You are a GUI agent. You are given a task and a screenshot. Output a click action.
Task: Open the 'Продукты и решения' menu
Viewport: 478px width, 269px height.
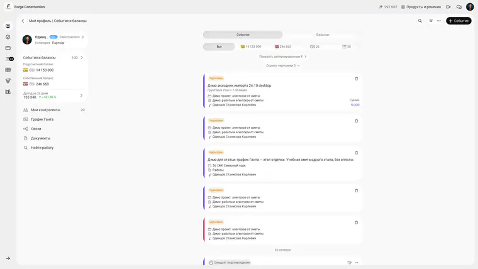(421, 7)
